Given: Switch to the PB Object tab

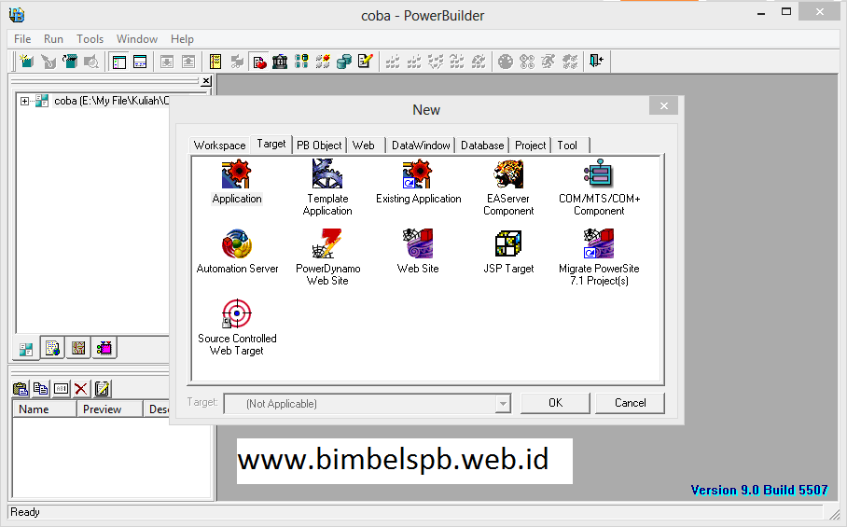Looking at the screenshot, I should point(319,146).
